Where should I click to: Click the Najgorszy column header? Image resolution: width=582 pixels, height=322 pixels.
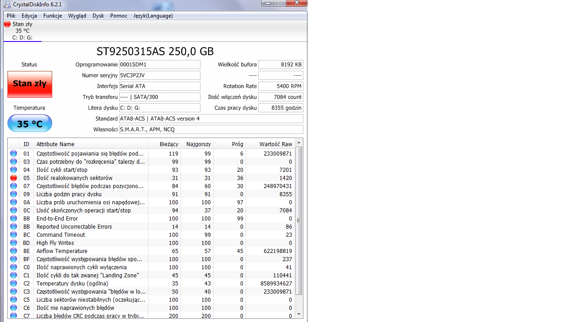(197, 144)
